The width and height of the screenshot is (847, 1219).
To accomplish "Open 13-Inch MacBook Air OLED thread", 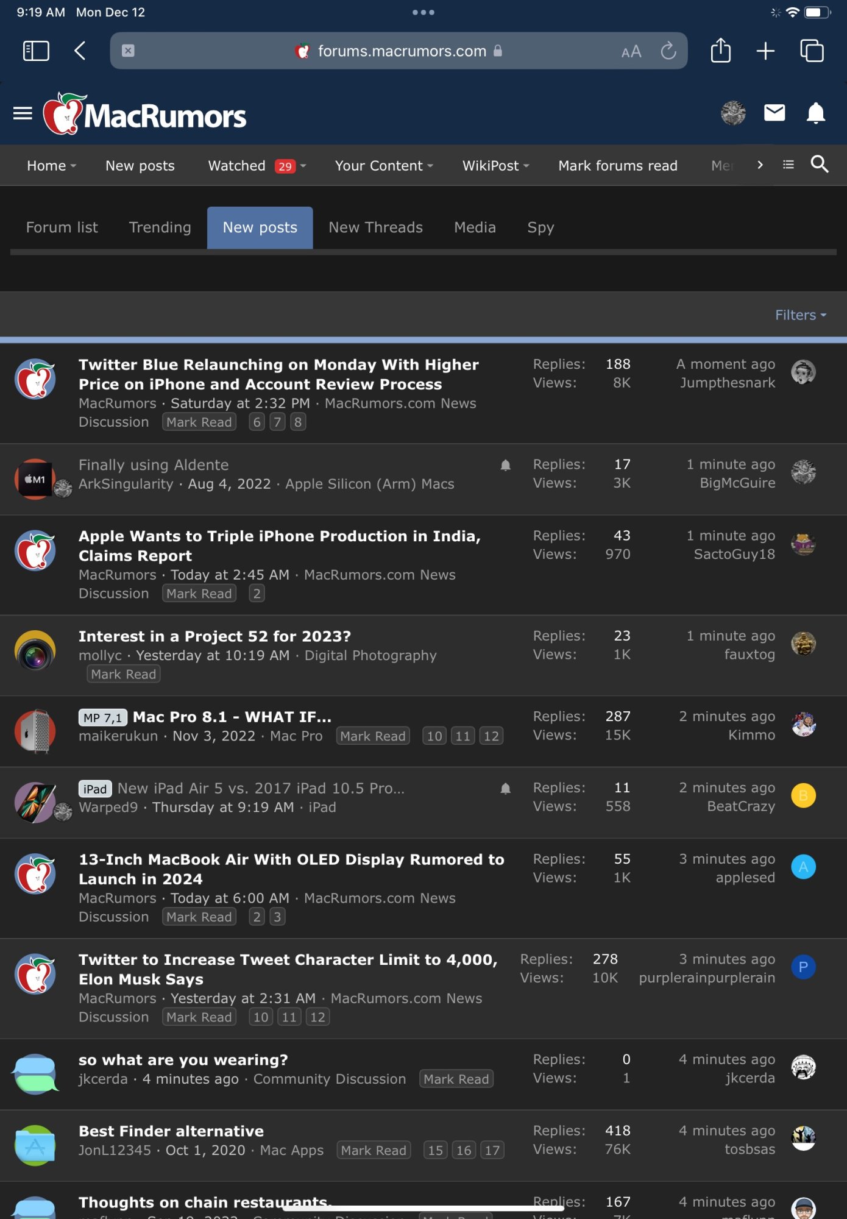I will pos(291,869).
